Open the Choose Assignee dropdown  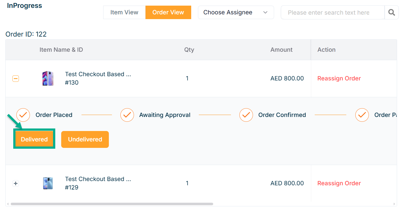click(236, 12)
